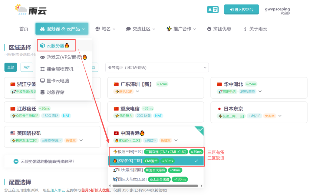Open the 业务需求 filter dropdown
310x195 pixels.
point(157,68)
